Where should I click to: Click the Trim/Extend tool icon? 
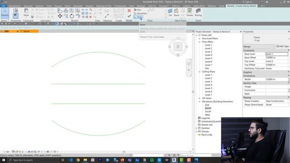point(78,16)
